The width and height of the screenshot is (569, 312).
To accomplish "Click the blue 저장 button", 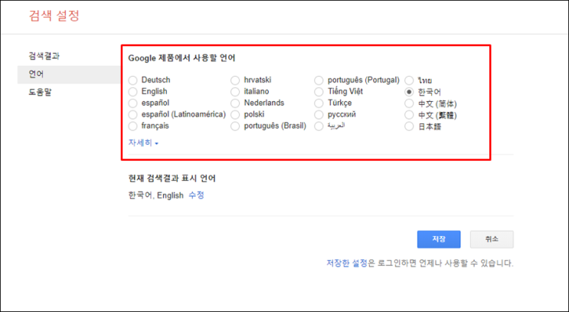I will [x=439, y=239].
